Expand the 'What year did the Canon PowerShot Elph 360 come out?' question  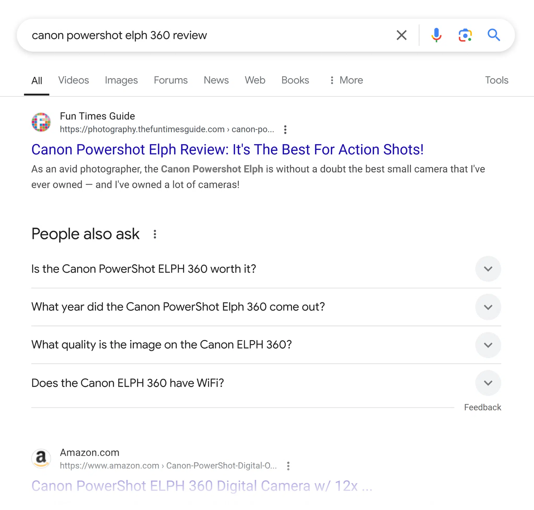click(x=488, y=306)
